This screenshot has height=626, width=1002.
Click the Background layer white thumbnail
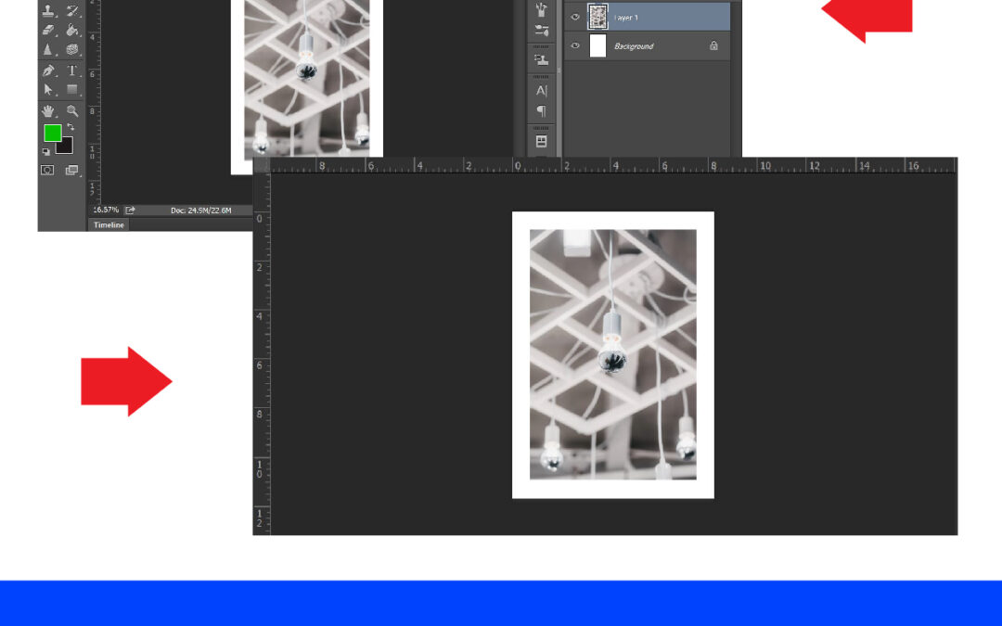point(597,46)
